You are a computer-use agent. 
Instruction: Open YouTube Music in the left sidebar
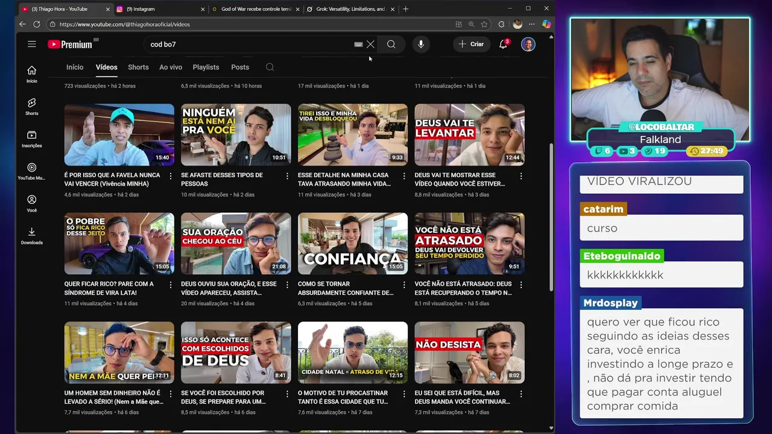[x=32, y=171]
